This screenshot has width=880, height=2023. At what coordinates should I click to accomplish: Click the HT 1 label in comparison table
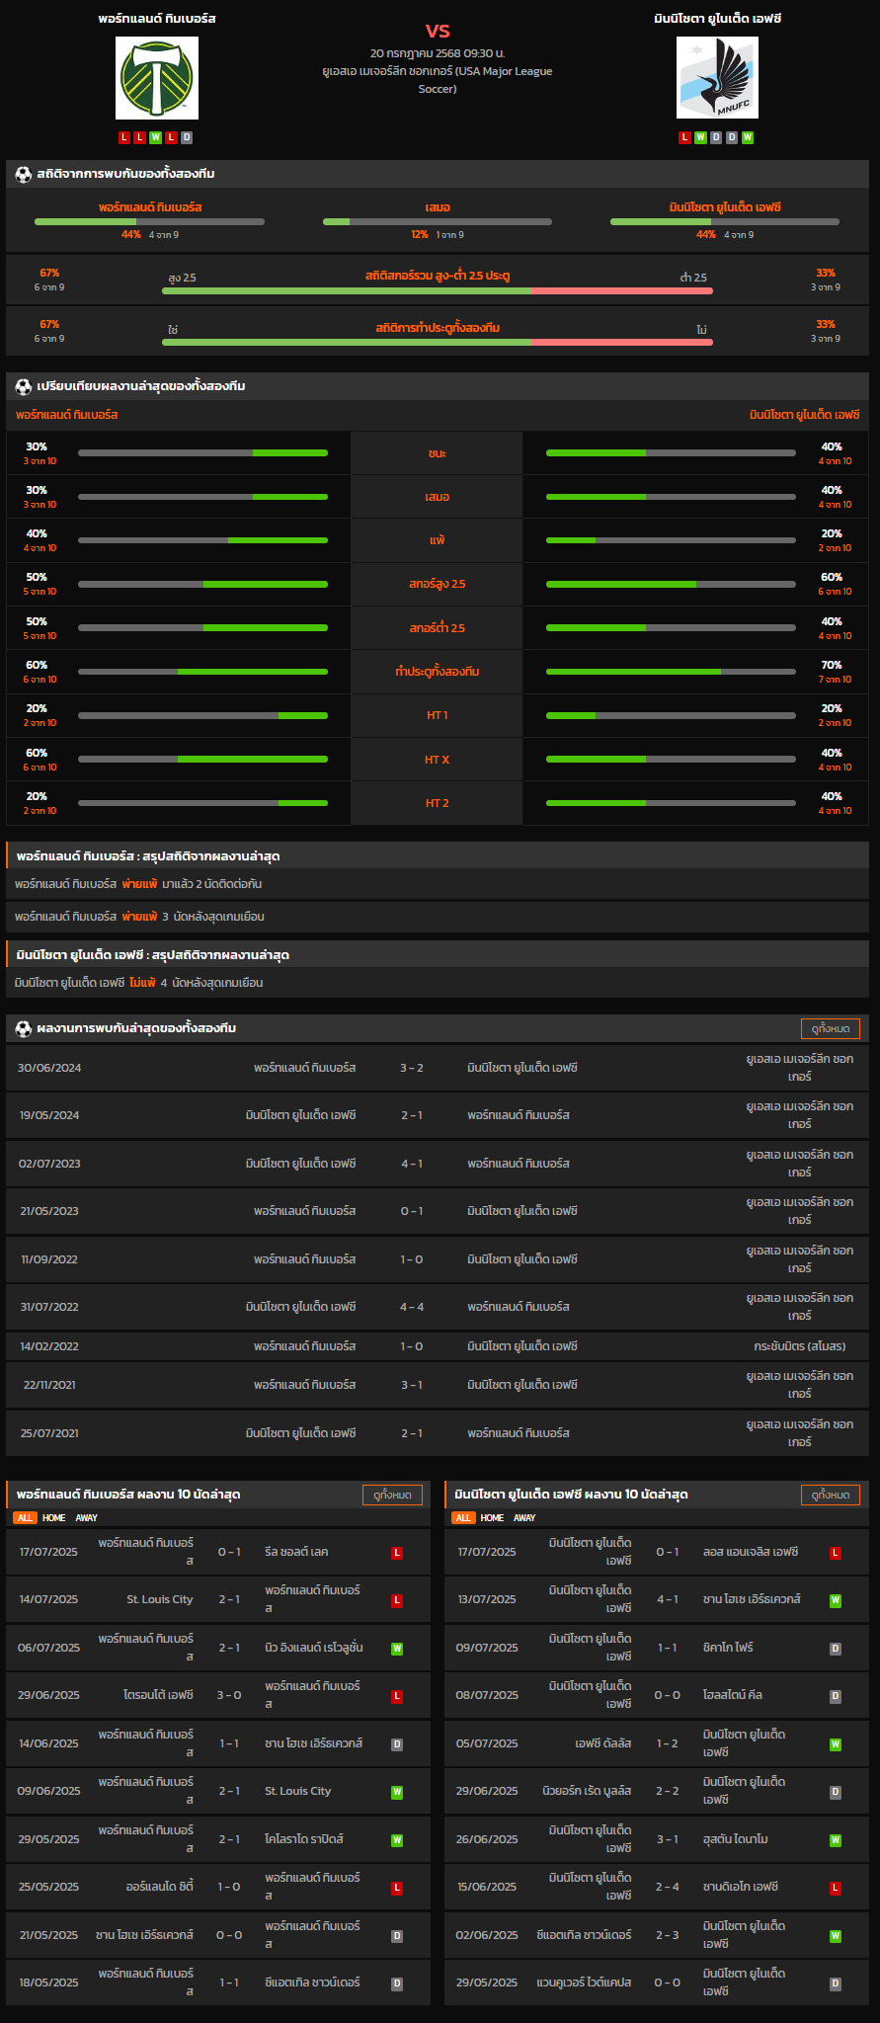(x=438, y=715)
